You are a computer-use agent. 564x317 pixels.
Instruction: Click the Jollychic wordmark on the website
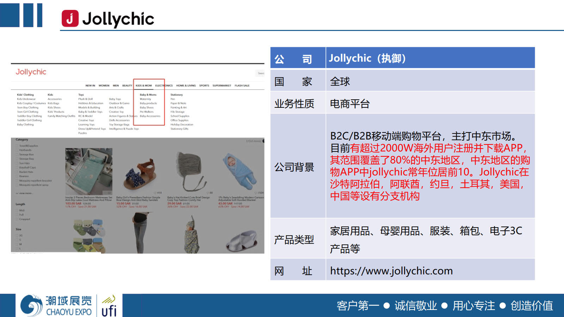31,72
